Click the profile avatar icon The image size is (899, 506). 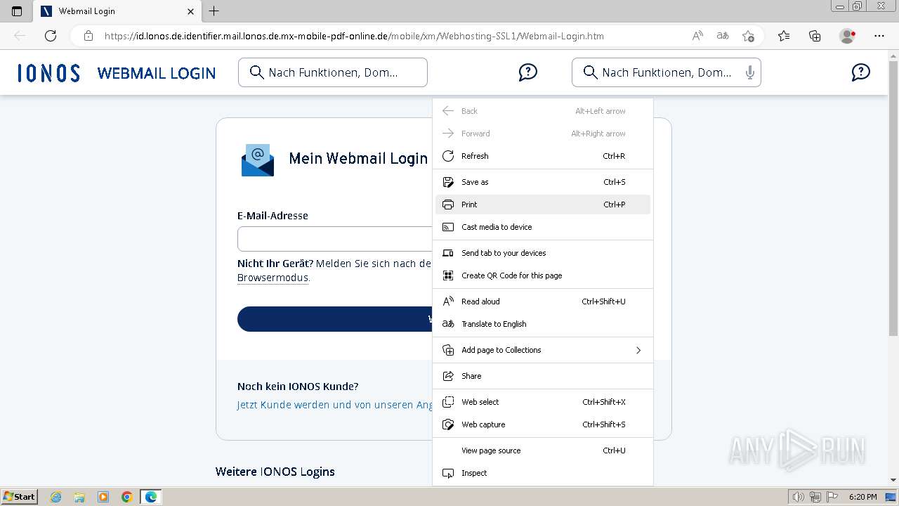[847, 36]
